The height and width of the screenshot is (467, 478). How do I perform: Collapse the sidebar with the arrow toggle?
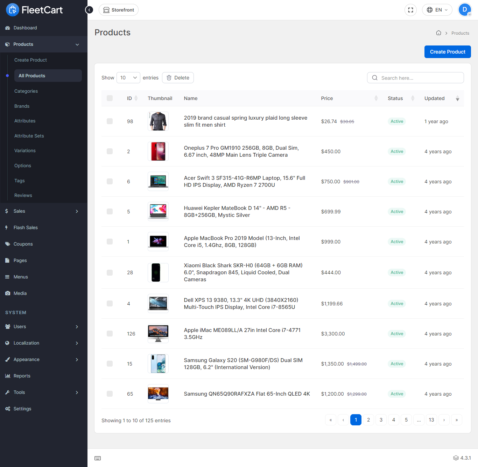(89, 10)
